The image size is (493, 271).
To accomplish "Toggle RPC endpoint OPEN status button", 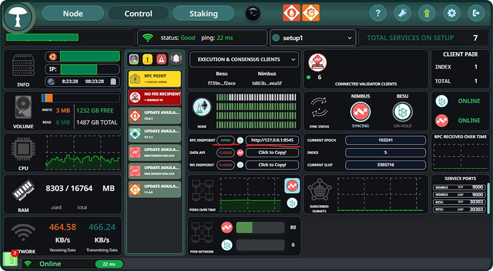I will tap(225, 140).
